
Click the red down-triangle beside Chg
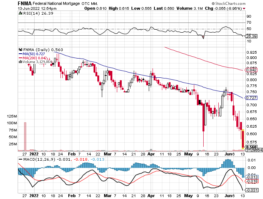click(x=244, y=9)
